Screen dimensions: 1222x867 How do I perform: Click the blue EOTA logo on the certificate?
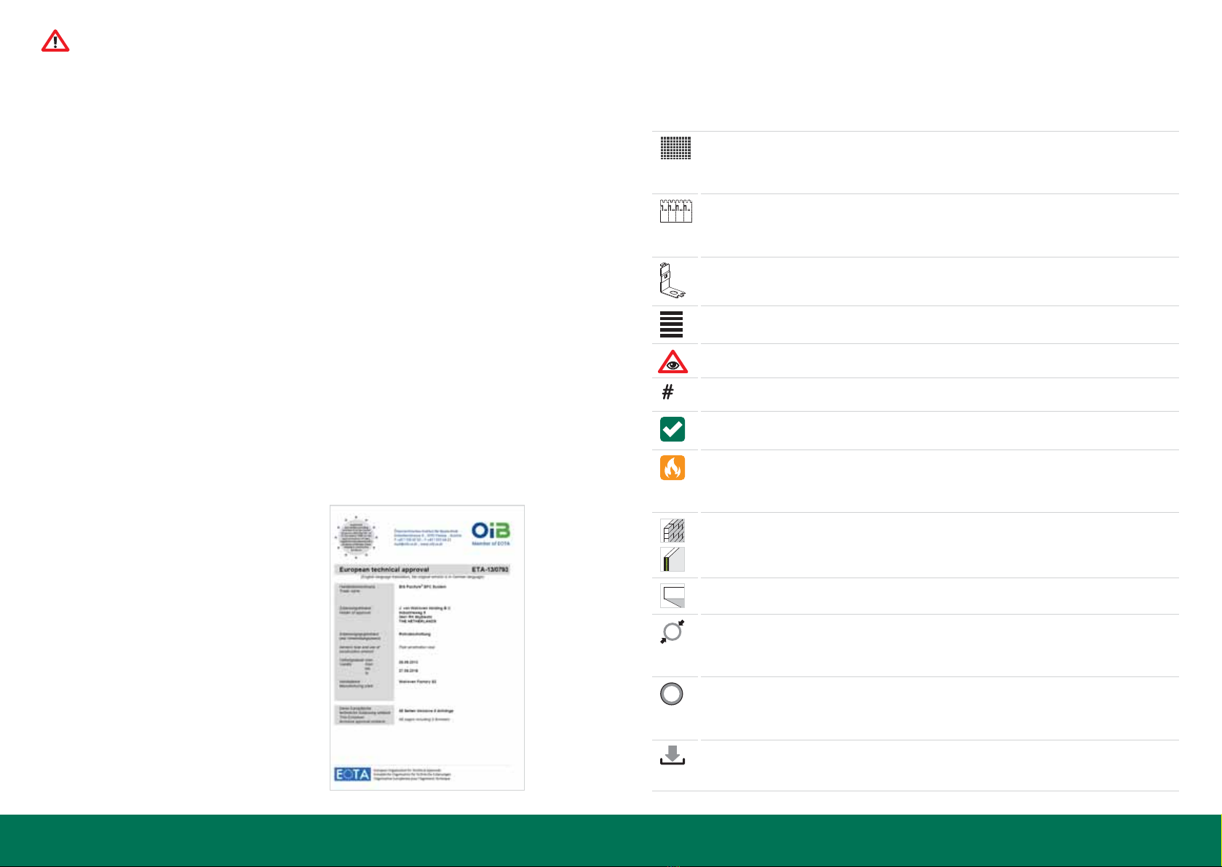click(x=353, y=775)
